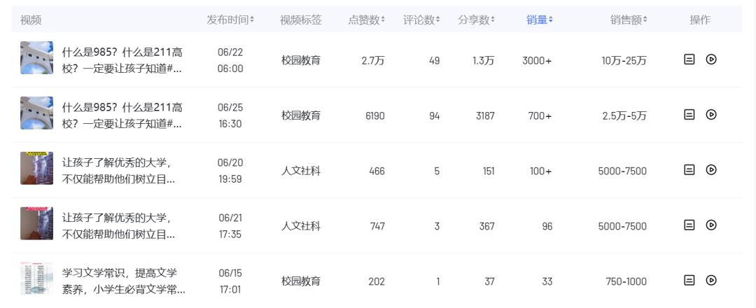Open details icon for 06/20 19:59 video
756x308 pixels.
coord(689,169)
